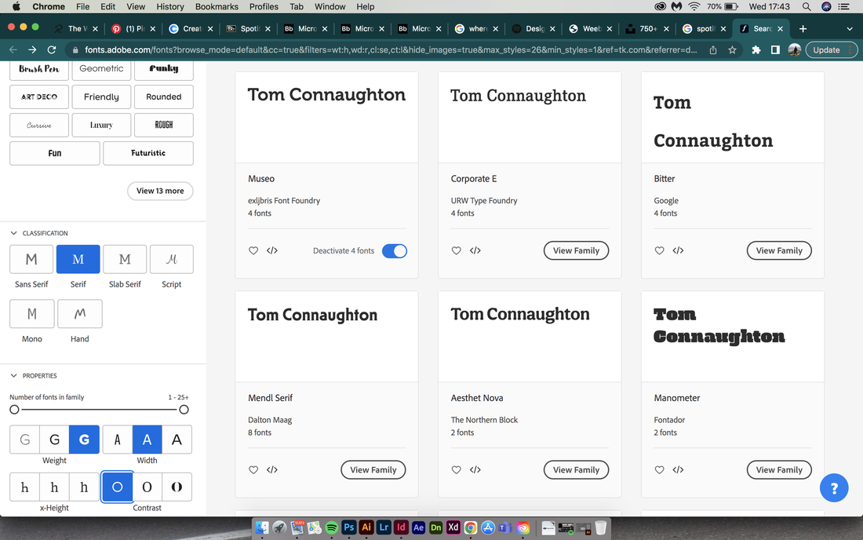This screenshot has width=863, height=540.
Task: Open the embed code icon for Museo
Action: tap(272, 250)
